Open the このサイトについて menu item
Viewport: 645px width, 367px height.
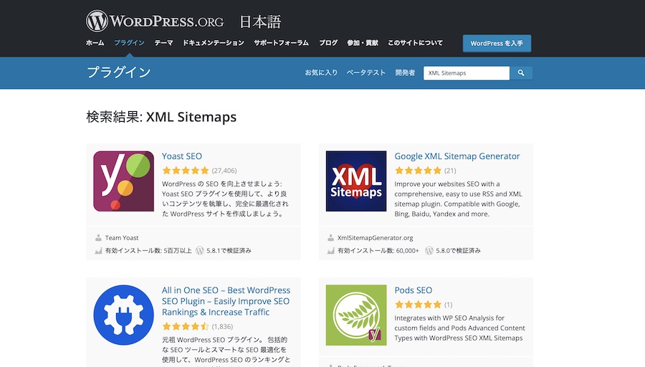pos(416,43)
